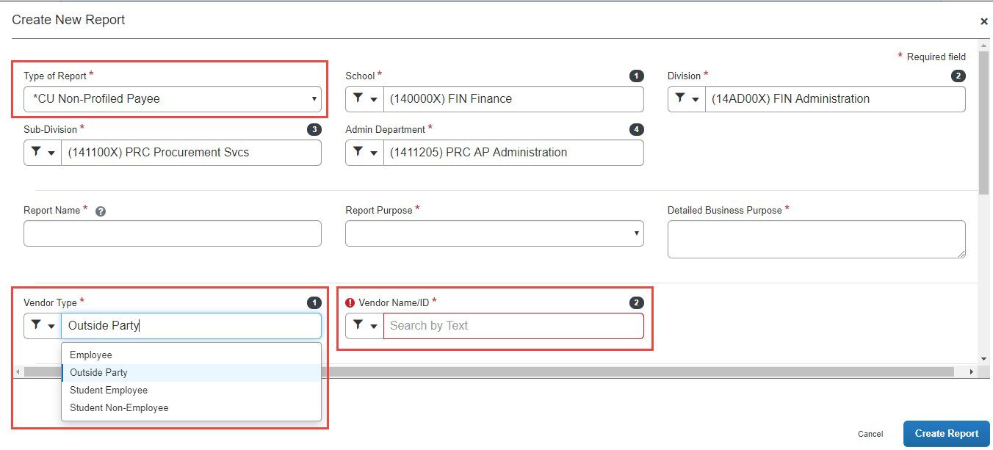Open the Type of Report dropdown
Viewport: 993px width, 450px height.
[x=314, y=98]
